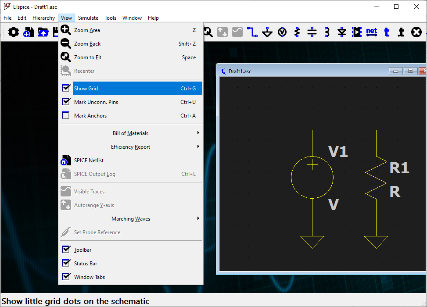The height and width of the screenshot is (307, 427).
Task: Click the R1 label in schematic
Action: tap(399, 168)
